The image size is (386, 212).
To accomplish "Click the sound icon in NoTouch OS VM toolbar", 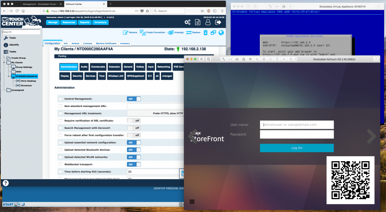I will point(250,59).
